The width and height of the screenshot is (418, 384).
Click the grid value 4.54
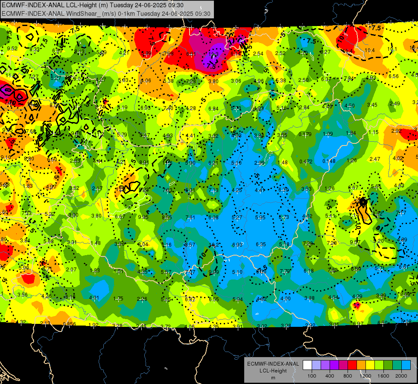coord(333,297)
